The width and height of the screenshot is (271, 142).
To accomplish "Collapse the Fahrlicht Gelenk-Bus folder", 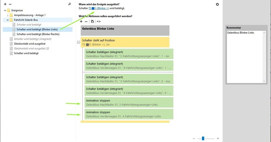I will [8, 20].
